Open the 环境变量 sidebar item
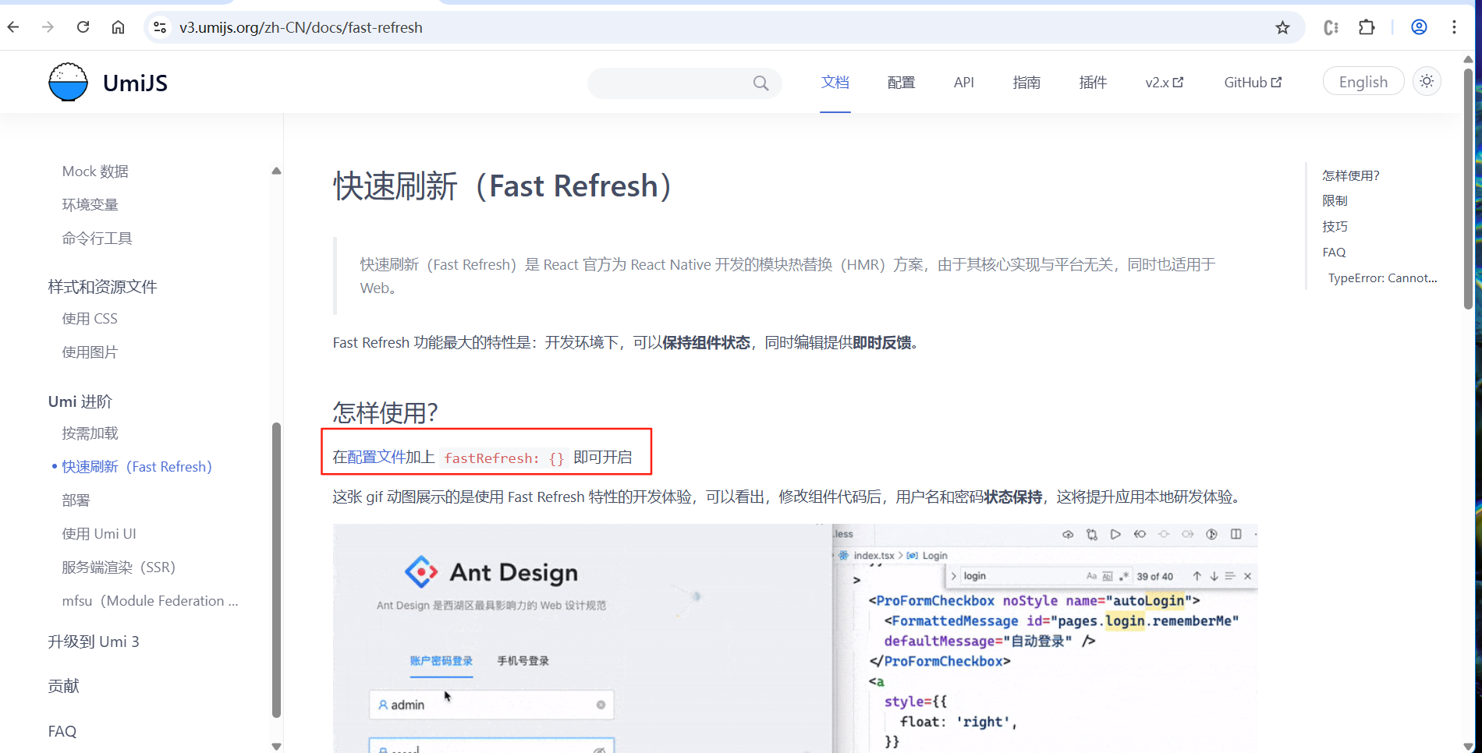This screenshot has width=1482, height=753. click(x=90, y=205)
